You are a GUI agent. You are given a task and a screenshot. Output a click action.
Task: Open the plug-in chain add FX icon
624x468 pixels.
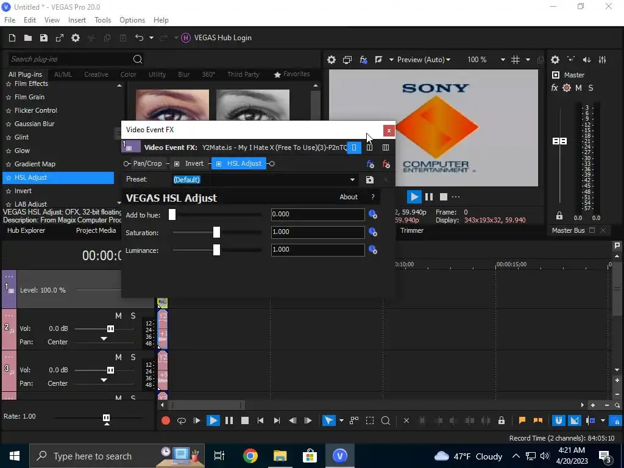coord(370,163)
